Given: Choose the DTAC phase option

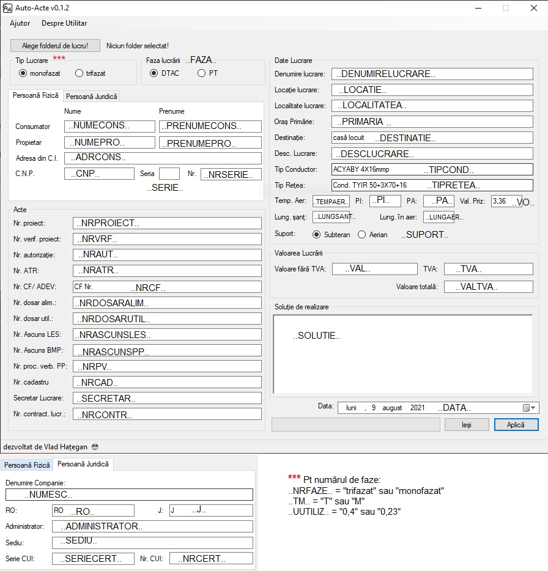Looking at the screenshot, I should (154, 73).
